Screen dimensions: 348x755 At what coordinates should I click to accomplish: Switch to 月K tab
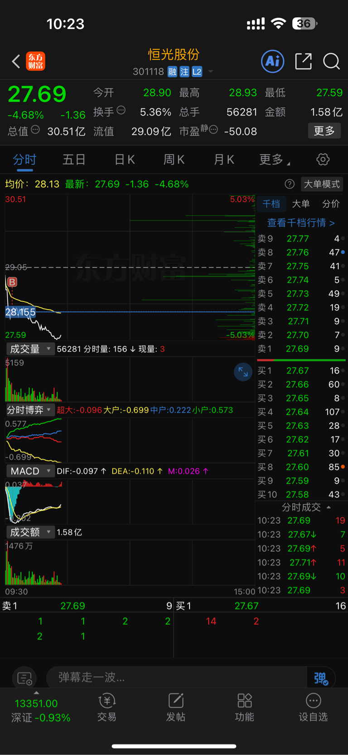pos(224,160)
